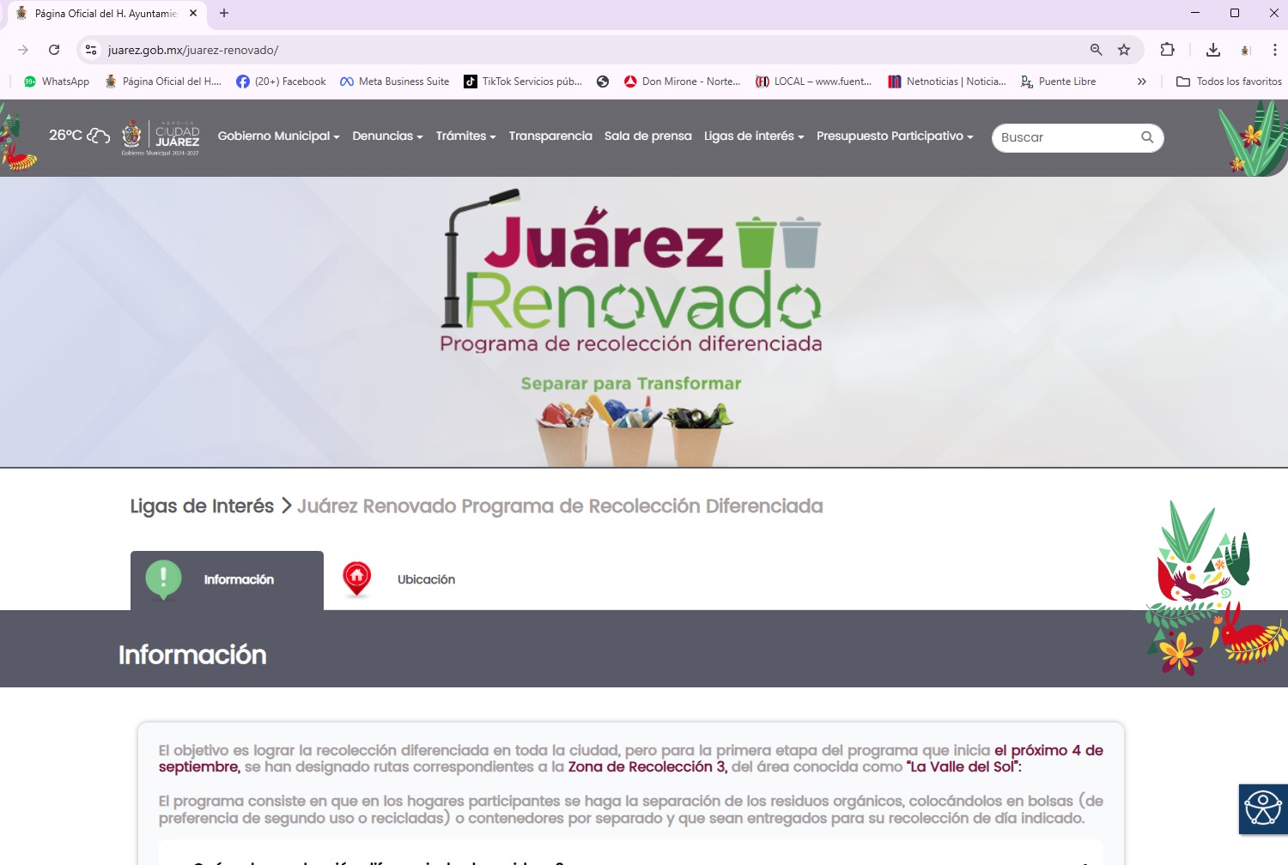Open the WhatsApp bookmark

[57, 82]
